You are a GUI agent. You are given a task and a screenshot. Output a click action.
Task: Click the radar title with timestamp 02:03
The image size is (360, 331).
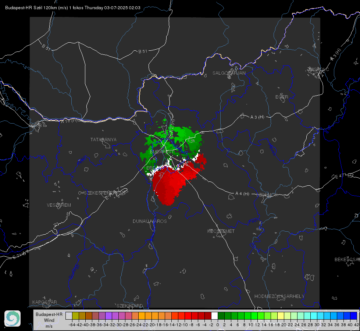click(72, 8)
